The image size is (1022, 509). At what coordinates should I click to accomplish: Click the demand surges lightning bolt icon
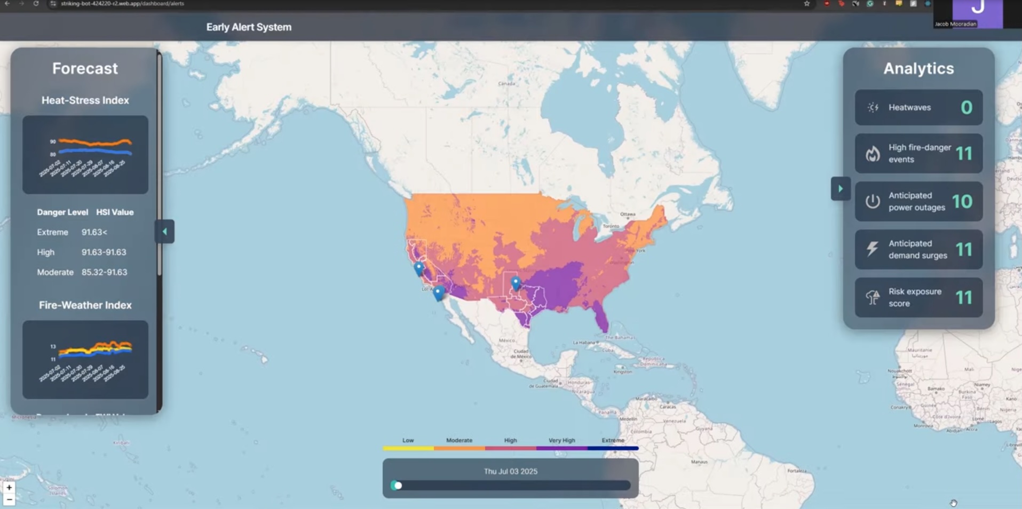click(872, 249)
